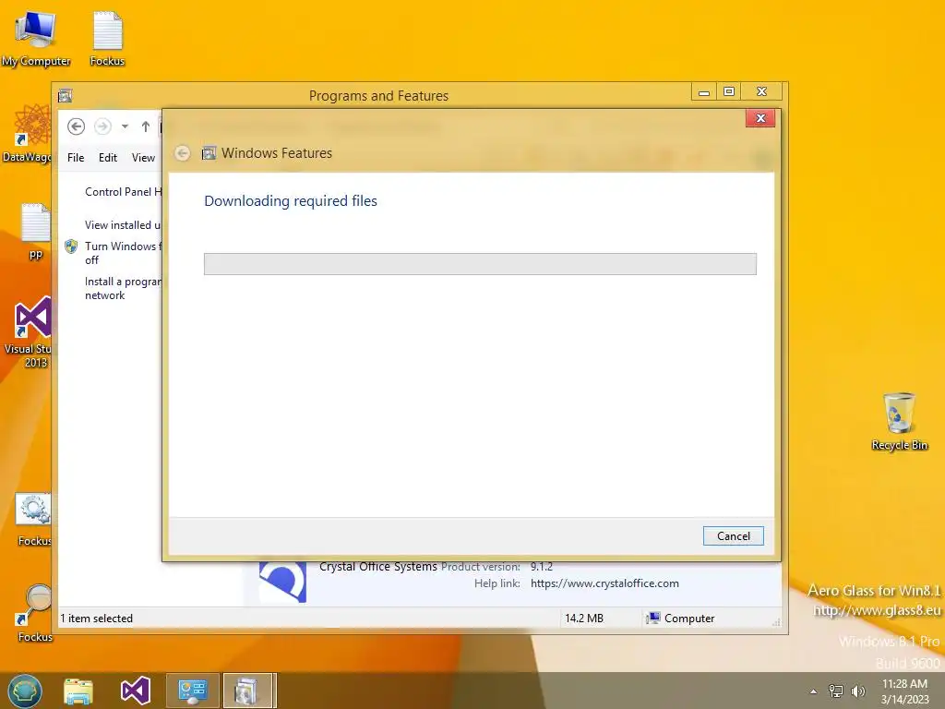
Task: Click the Computer status bar icon
Action: click(x=652, y=618)
